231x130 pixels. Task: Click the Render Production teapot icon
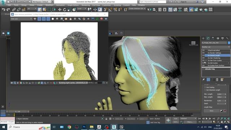point(201,10)
